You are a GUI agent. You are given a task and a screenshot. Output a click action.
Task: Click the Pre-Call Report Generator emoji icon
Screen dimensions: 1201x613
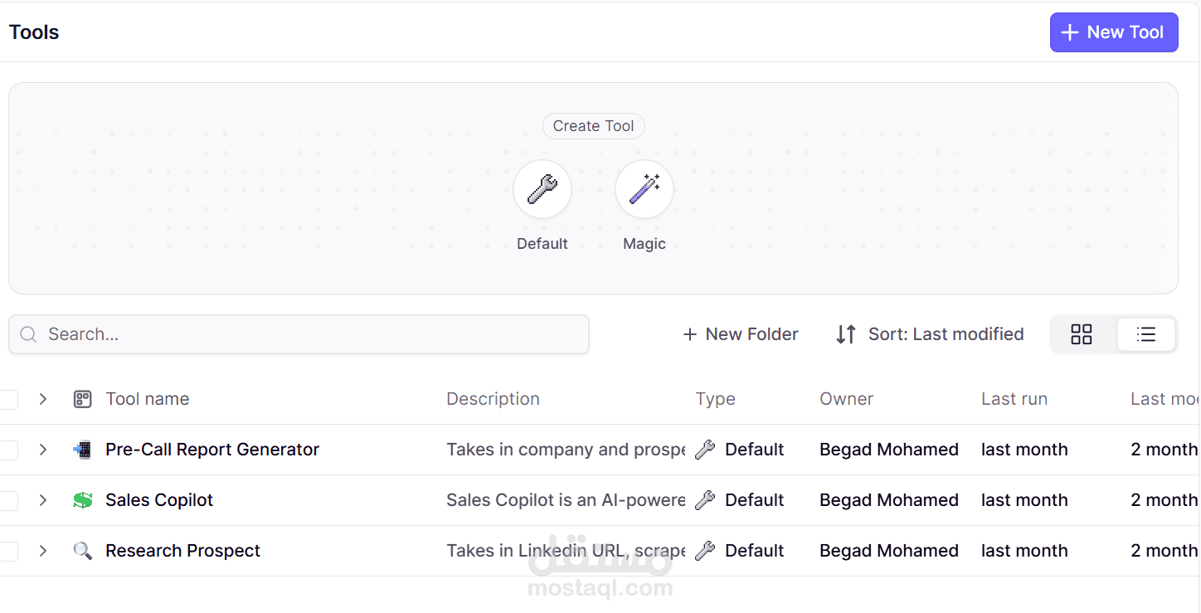[82, 450]
